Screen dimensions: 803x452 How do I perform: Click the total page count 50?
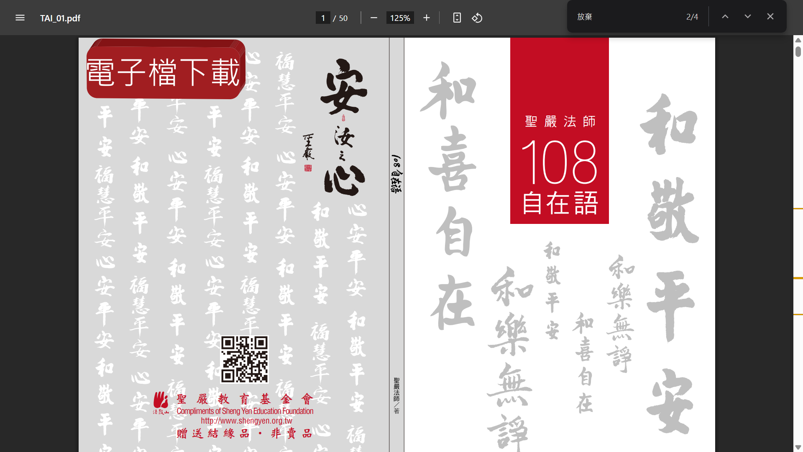click(x=343, y=18)
